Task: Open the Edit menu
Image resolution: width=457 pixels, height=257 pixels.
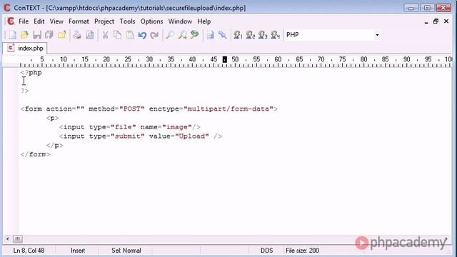Action: pyautogui.click(x=39, y=21)
